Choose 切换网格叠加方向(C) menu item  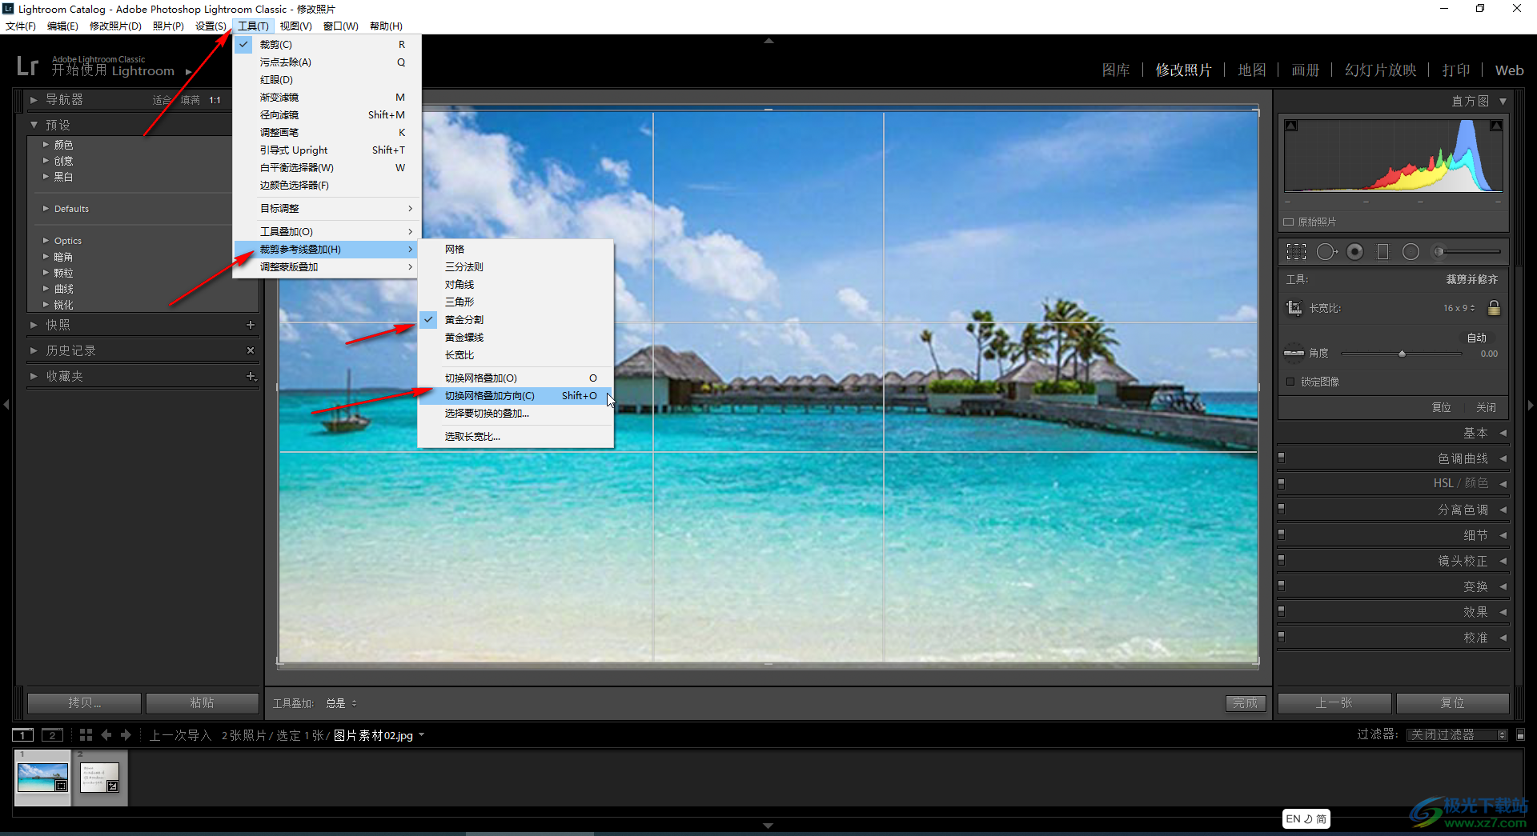tap(516, 396)
